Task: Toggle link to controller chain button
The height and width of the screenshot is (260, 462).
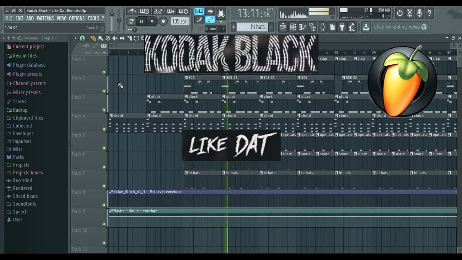Action: tap(210, 20)
